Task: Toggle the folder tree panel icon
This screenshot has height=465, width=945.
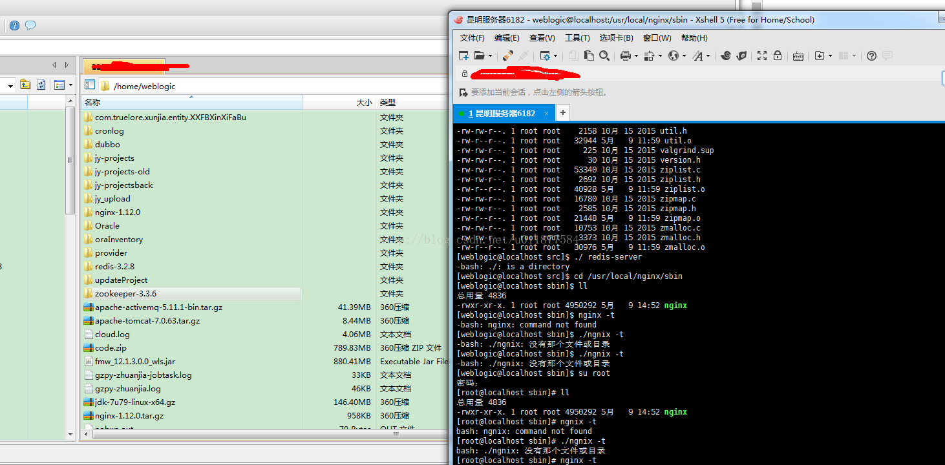Action: pyautogui.click(x=90, y=85)
